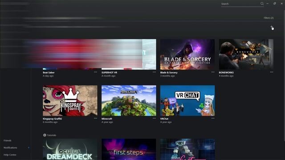
Task: Open the Kingspray Graffiti three-dot menu
Action: [x=95, y=118]
